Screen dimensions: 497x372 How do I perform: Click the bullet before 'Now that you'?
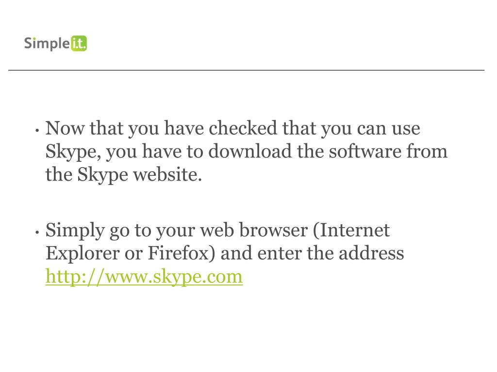pos(37,130)
